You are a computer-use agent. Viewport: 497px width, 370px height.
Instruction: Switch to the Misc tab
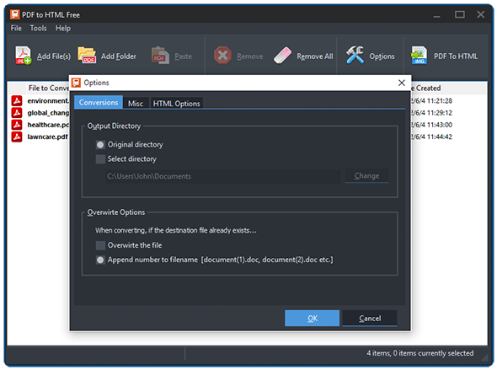point(136,104)
